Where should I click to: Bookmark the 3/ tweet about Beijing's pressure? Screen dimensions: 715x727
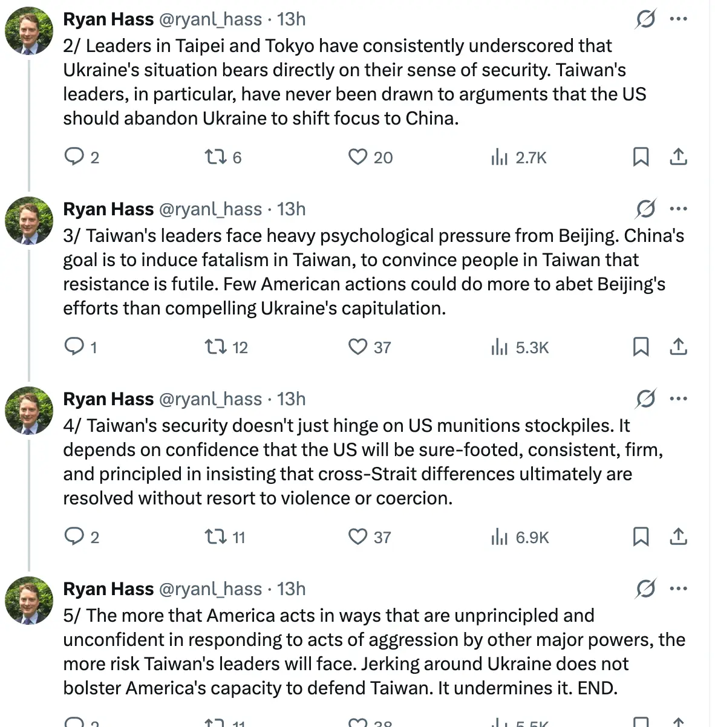(641, 347)
